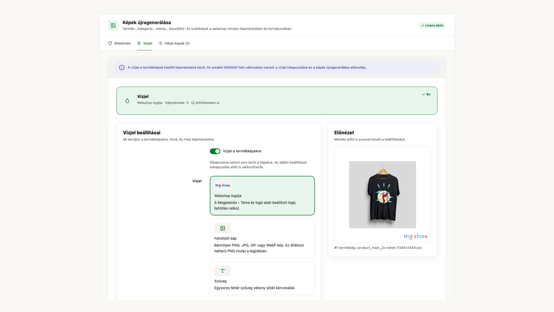The height and width of the screenshot is (312, 554).
Task: Click the Vízjel field label left of the options
Action: [197, 181]
